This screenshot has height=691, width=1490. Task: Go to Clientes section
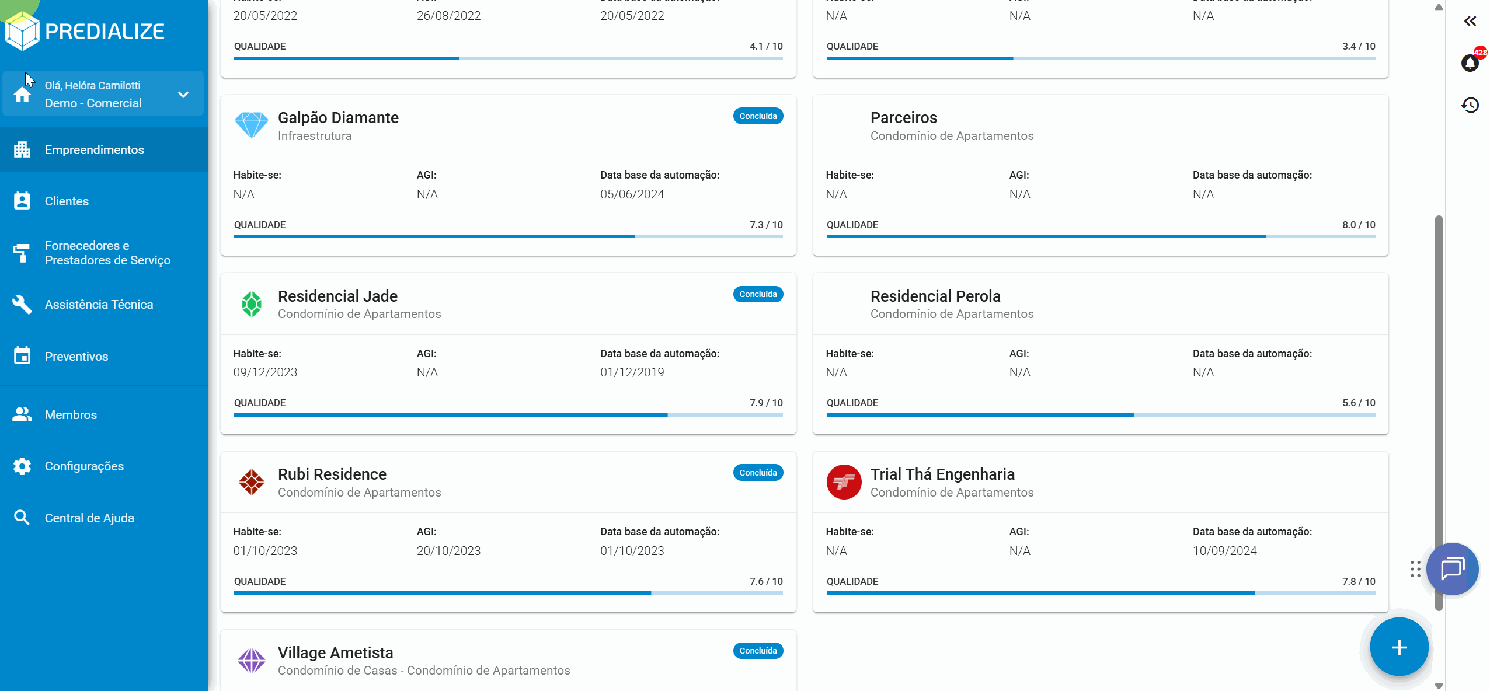pos(67,201)
